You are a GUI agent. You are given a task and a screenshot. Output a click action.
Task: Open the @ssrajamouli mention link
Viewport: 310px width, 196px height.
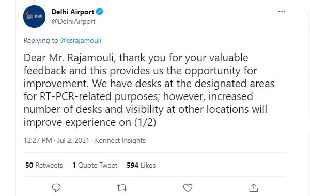(x=81, y=40)
